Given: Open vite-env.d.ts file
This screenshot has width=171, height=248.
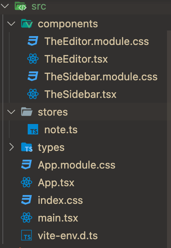Looking at the screenshot, I should (68, 236).
